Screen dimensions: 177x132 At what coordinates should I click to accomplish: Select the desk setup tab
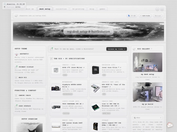45,9
